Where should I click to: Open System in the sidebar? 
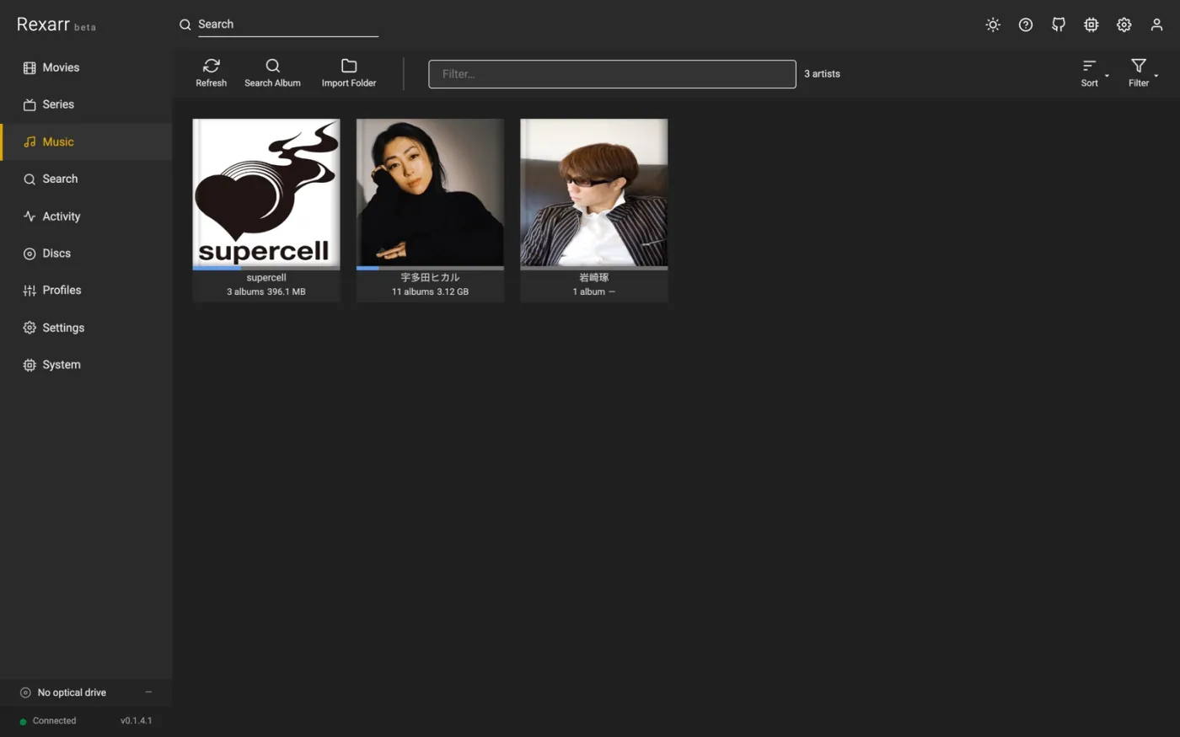click(x=86, y=365)
